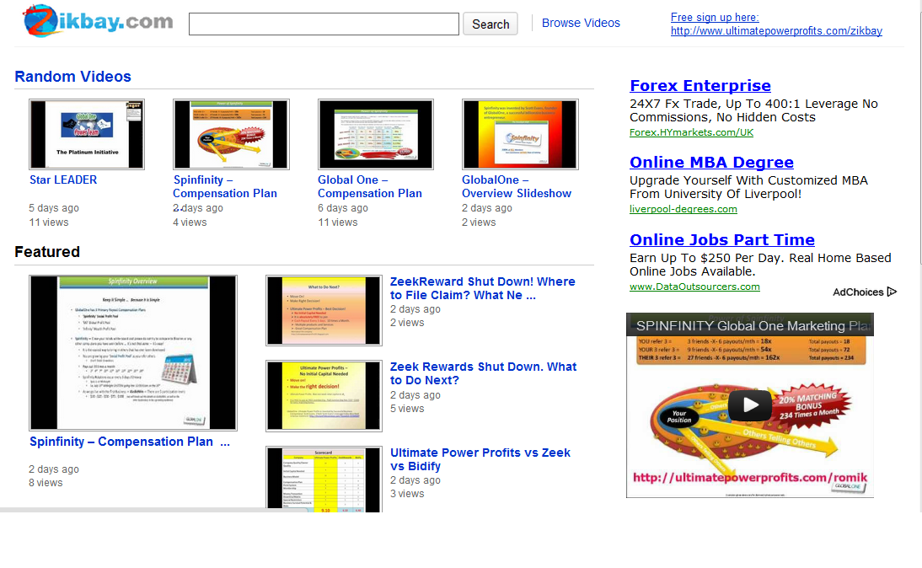Click the '5 days ago' text under Star LEADER
The width and height of the screenshot is (922, 568).
(x=53, y=208)
